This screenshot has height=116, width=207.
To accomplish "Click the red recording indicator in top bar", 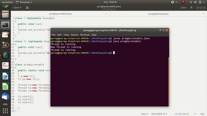I will pos(183,2).
